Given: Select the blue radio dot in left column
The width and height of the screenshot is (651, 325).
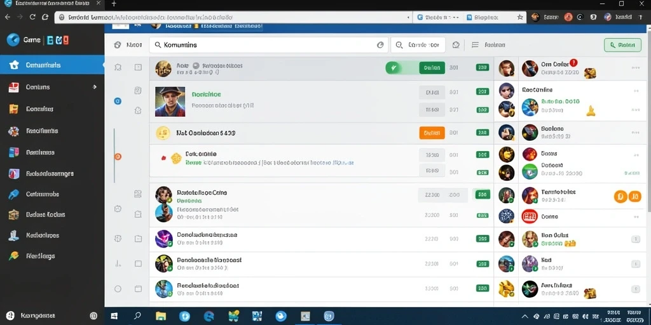Looking at the screenshot, I should (x=118, y=101).
